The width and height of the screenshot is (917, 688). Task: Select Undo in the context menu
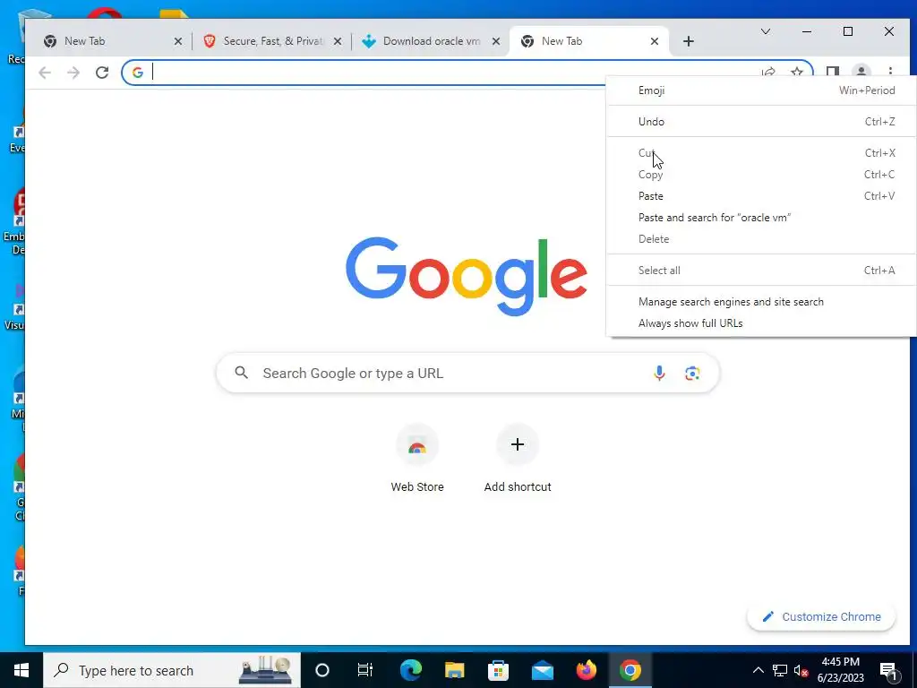tap(761, 122)
